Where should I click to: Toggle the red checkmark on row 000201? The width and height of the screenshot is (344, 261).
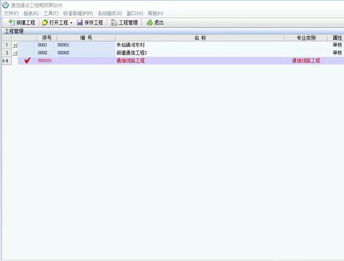tap(27, 61)
